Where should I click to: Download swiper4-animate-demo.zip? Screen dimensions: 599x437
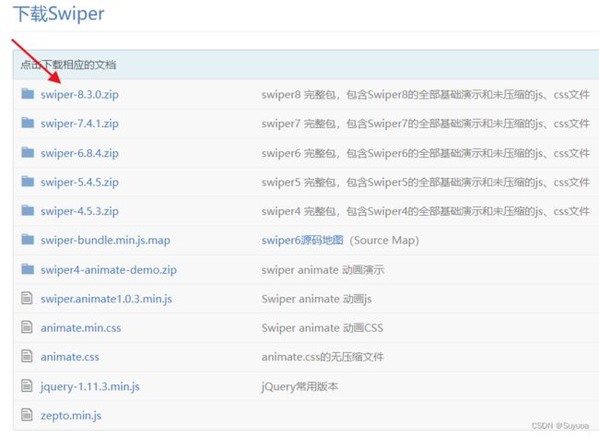[109, 270]
